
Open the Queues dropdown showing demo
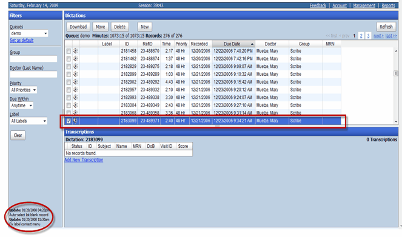[29, 33]
